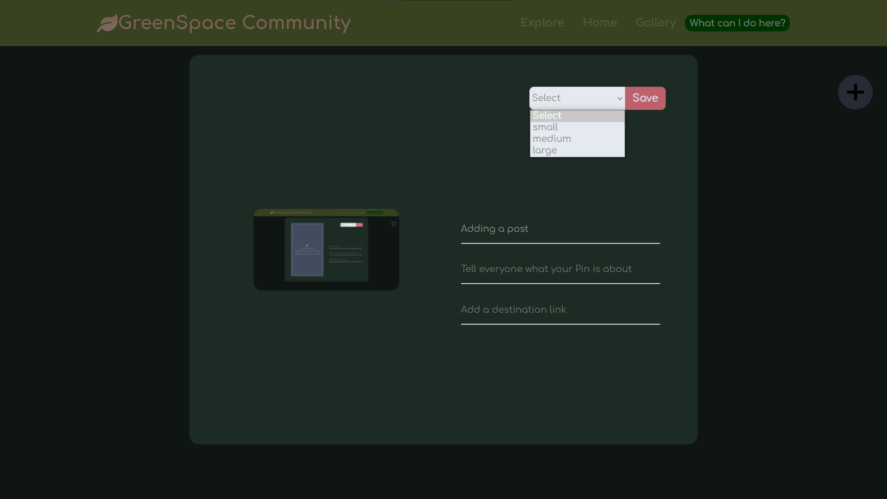Click the gray pin placeholder inside the thumbnail

(307, 249)
